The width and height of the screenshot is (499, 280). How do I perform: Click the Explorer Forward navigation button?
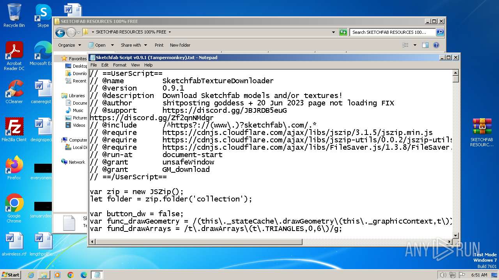[71, 32]
